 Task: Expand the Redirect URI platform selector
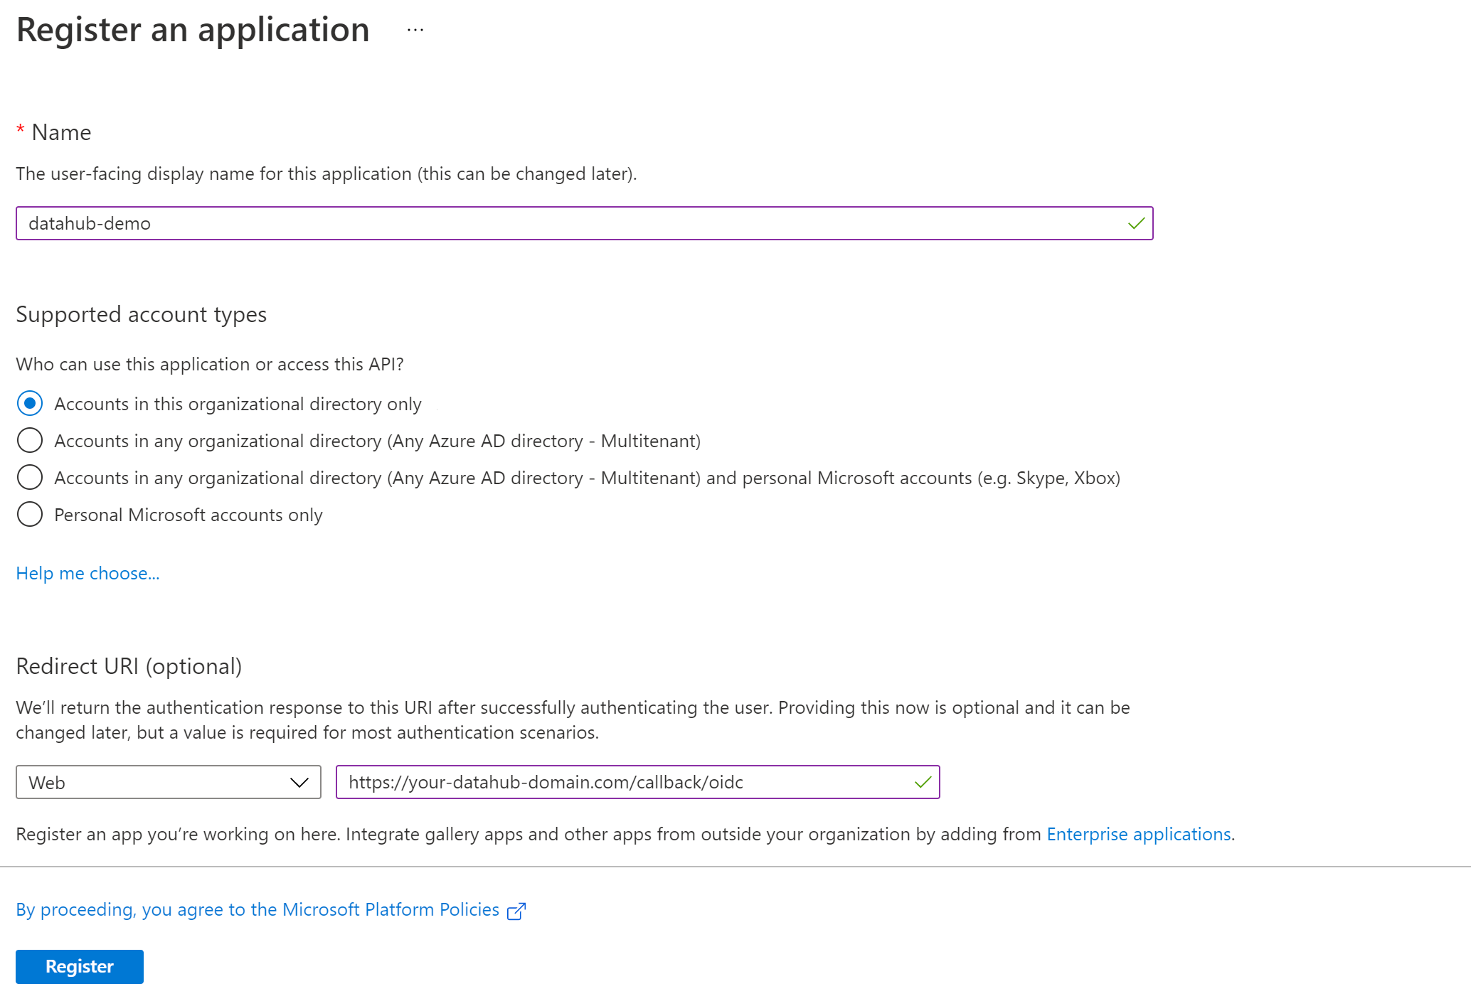tap(168, 782)
